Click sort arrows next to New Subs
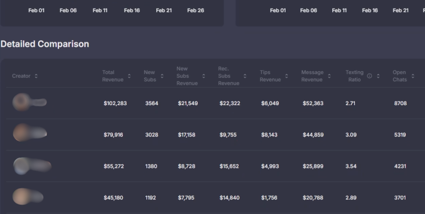The width and height of the screenshot is (425, 214). coord(162,76)
